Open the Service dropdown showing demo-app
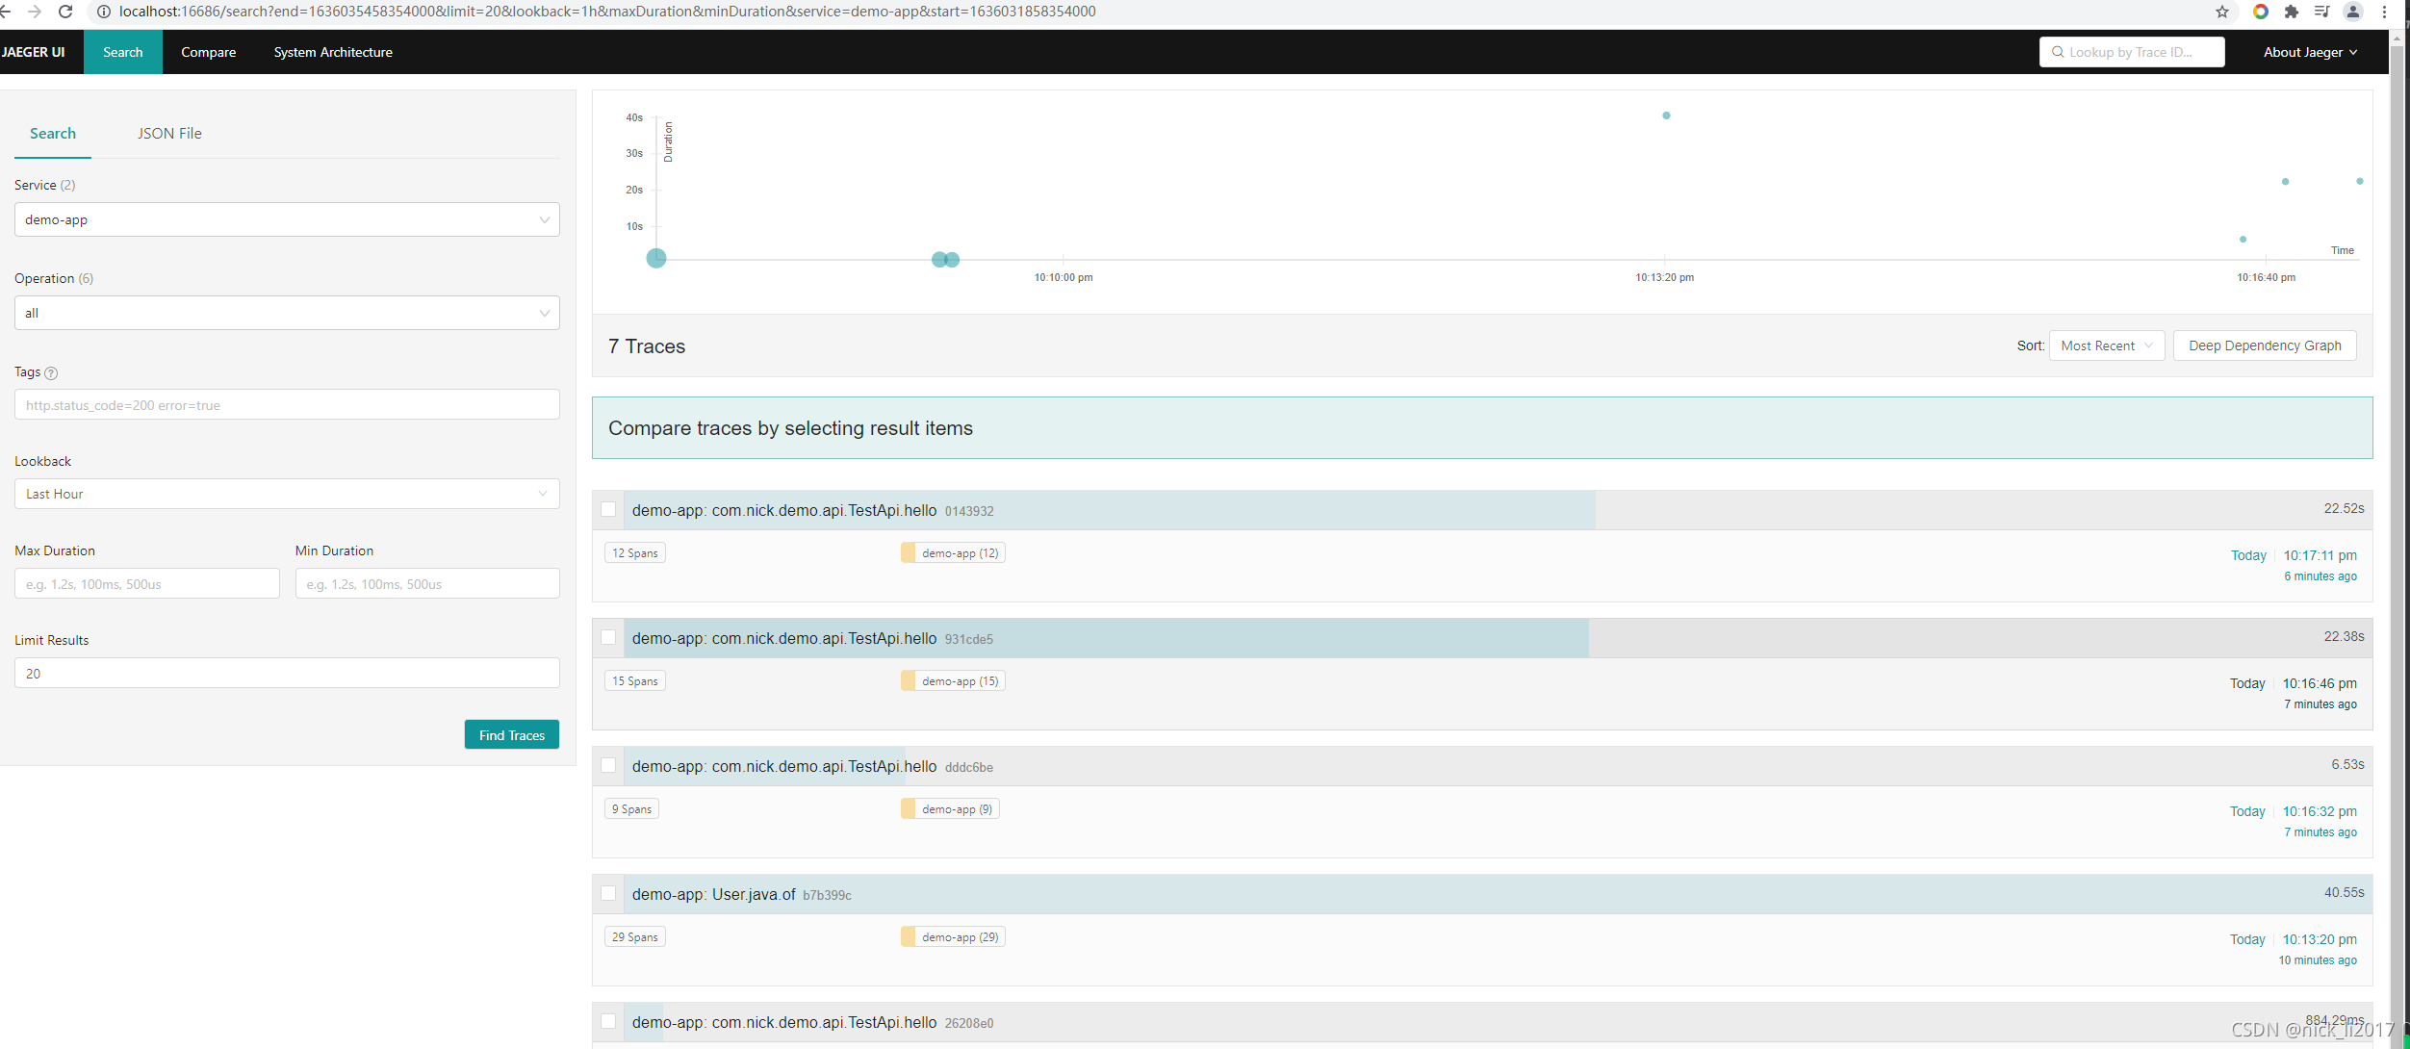The height and width of the screenshot is (1049, 2410). [x=287, y=219]
